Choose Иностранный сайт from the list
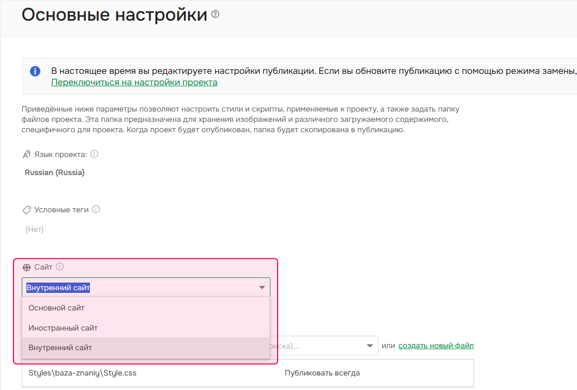577x390 pixels. (146, 328)
